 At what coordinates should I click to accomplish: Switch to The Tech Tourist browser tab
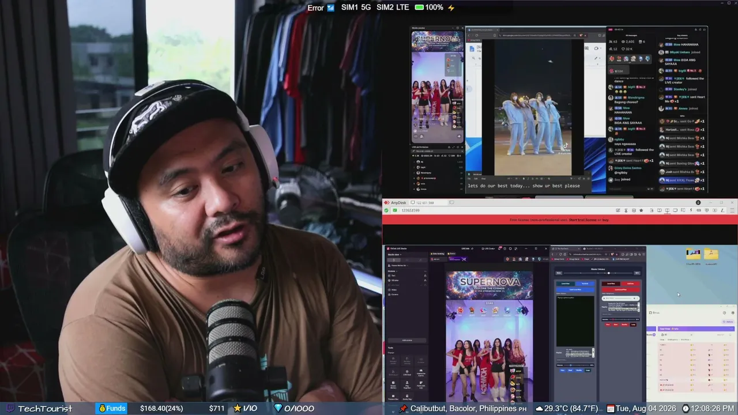pyautogui.click(x=566, y=248)
